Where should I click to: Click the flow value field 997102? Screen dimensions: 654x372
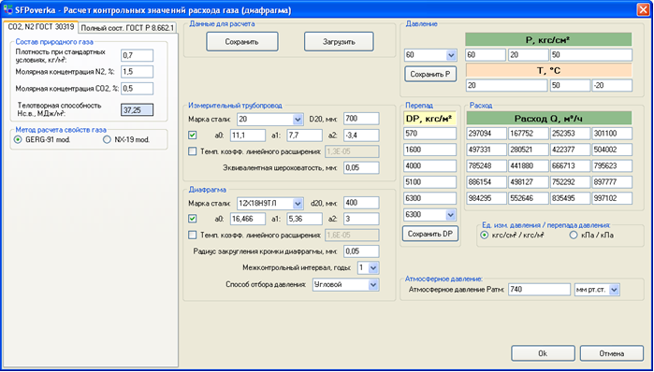pyautogui.click(x=612, y=198)
